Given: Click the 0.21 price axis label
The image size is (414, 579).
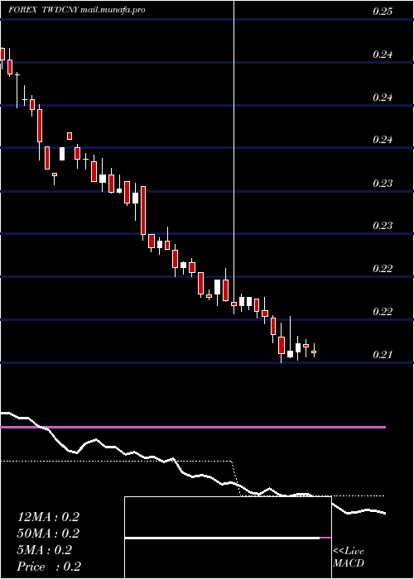Looking at the screenshot, I should tap(383, 355).
